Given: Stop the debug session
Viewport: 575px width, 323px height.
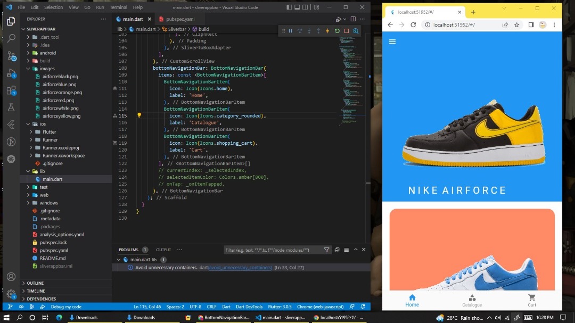Looking at the screenshot, I should tap(347, 31).
